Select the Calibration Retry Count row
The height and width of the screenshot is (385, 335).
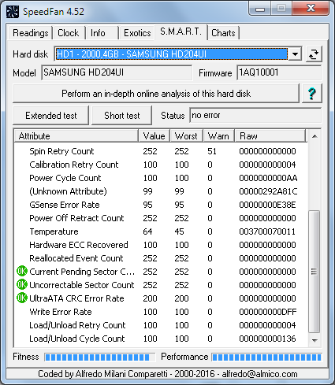[x=161, y=165]
